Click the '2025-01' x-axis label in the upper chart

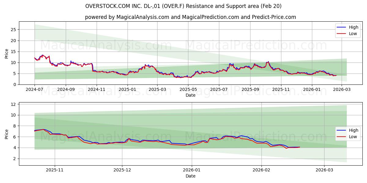pos(128,90)
